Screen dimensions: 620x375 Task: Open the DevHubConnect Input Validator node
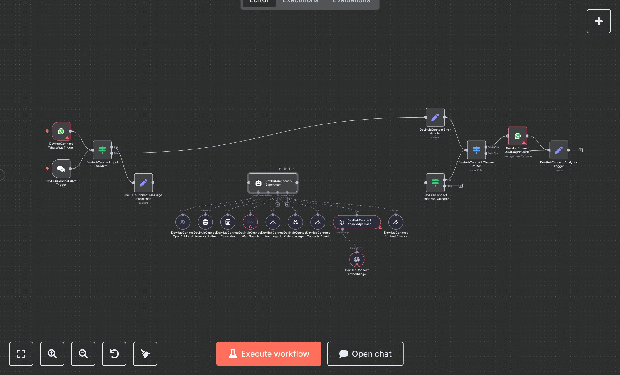pos(102,150)
